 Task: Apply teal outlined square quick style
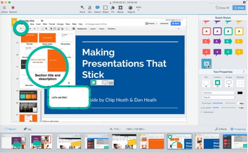(228, 31)
